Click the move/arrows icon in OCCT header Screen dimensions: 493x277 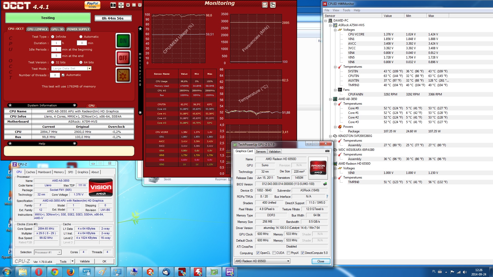tap(121, 4)
